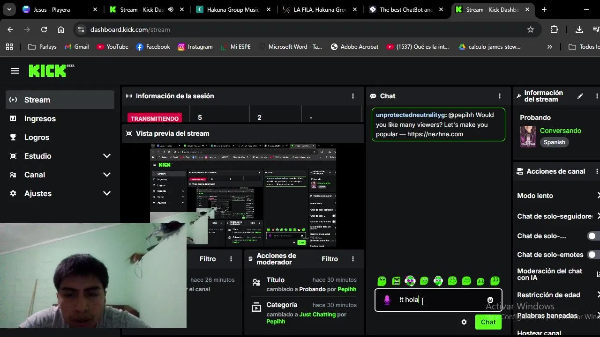The width and height of the screenshot is (600, 337).
Task: Click the Just Chatting category thumbnail
Action: (x=528, y=136)
